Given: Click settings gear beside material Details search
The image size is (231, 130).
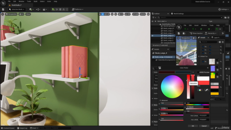Looking at the screenshot, I should 223,42.
